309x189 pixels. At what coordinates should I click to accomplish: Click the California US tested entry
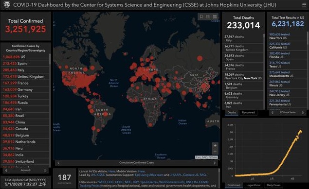(x=287, y=46)
